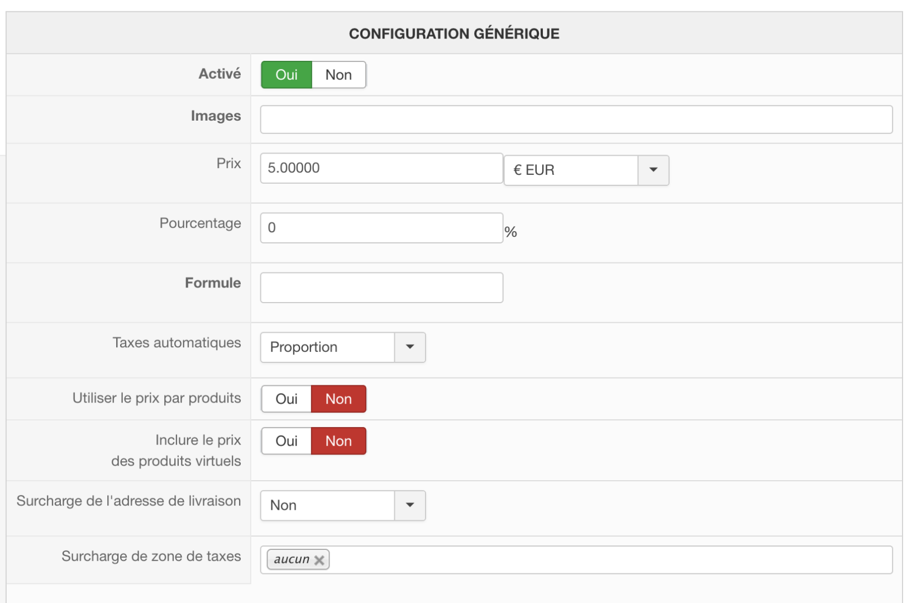The width and height of the screenshot is (907, 603).
Task: Expand the Taxes automatiques dropdown arrow
Action: (410, 347)
